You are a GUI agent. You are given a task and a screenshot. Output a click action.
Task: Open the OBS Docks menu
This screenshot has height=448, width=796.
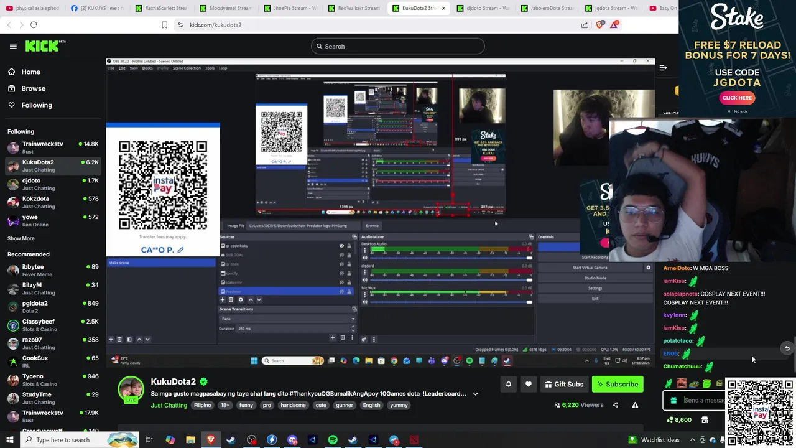click(147, 68)
